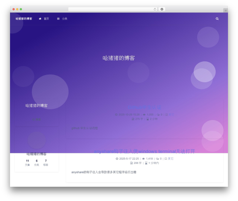
Task: Click the clock icon before 2025-5-17
Action: 117,159
